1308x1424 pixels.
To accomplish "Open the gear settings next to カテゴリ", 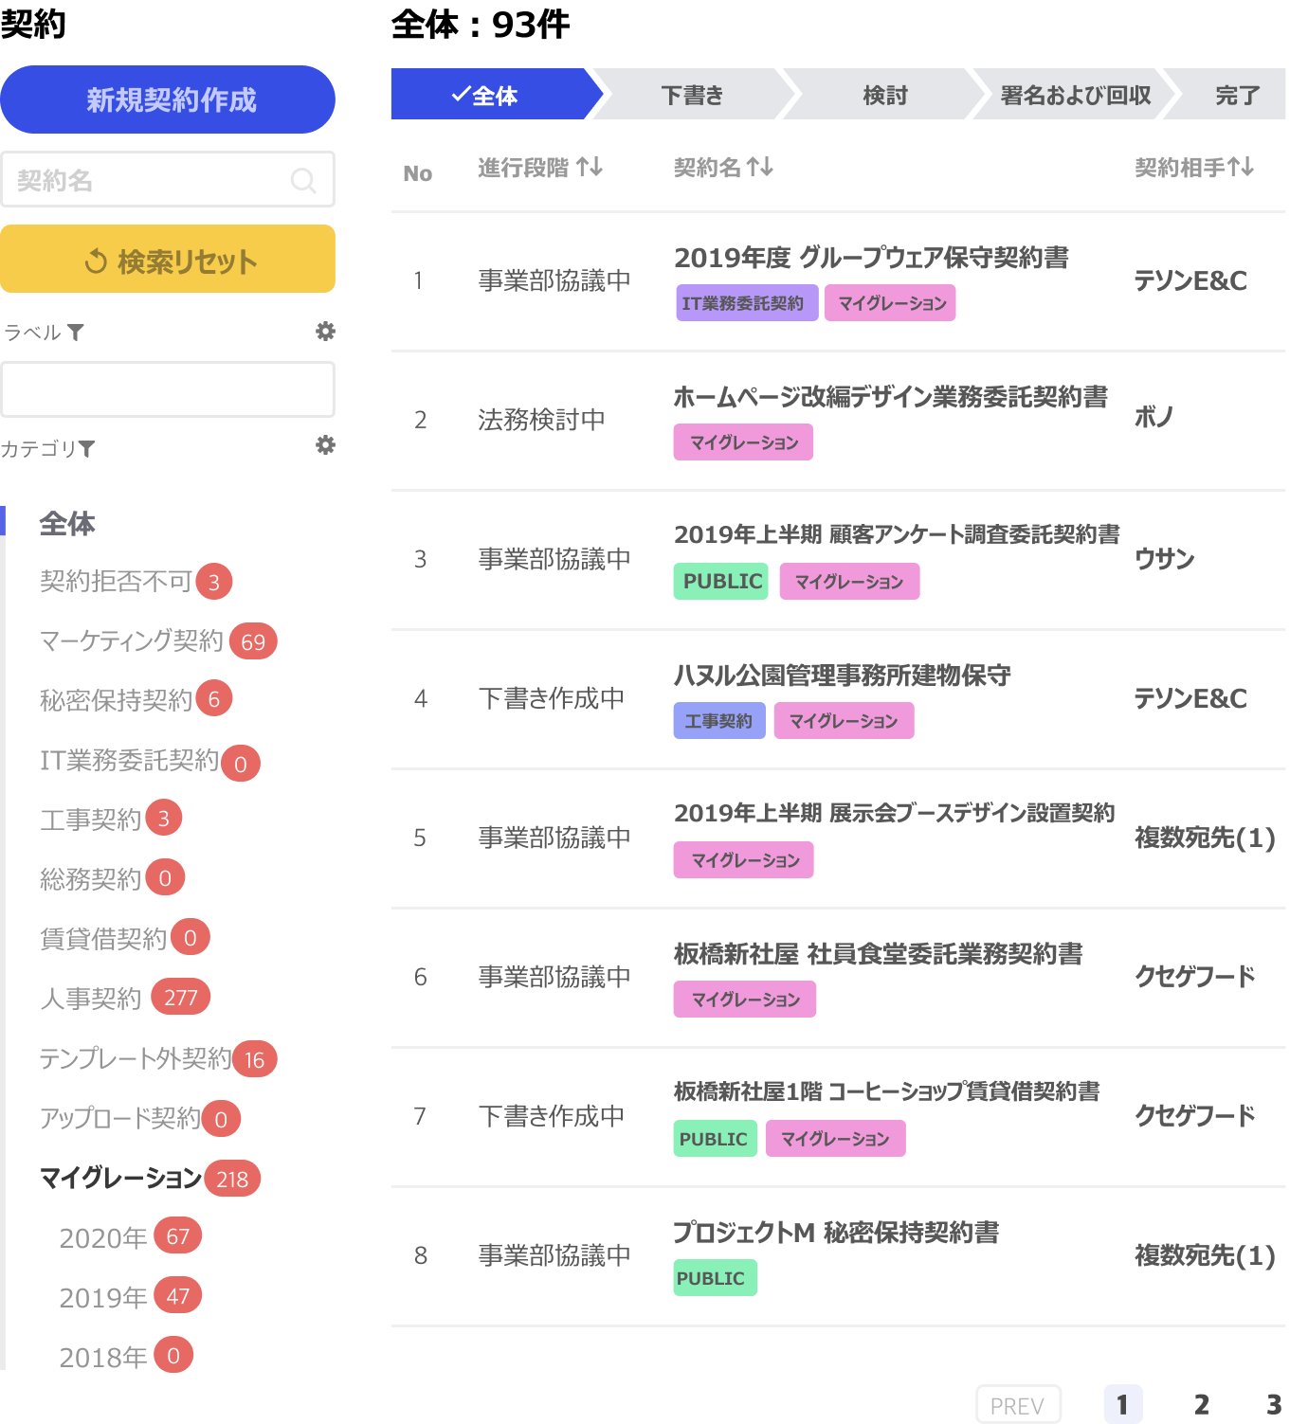I will pos(325,445).
